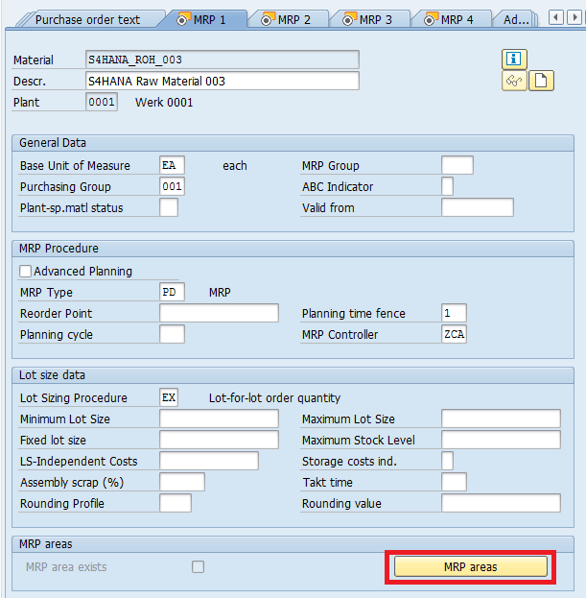Click the information icon button

point(514,60)
